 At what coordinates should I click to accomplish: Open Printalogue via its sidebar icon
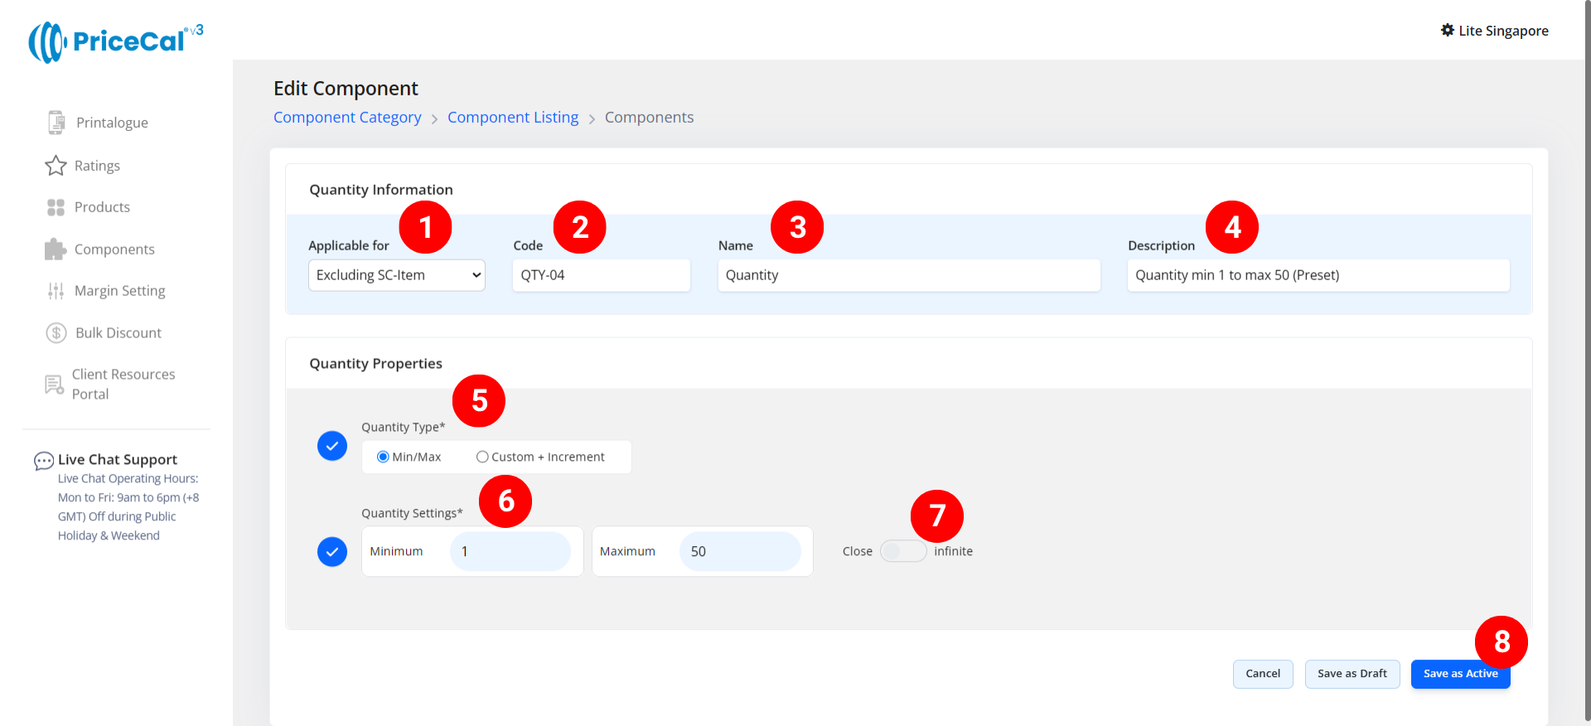56,123
